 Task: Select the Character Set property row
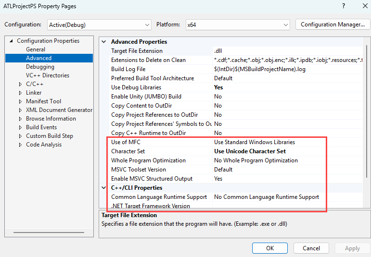235,151
